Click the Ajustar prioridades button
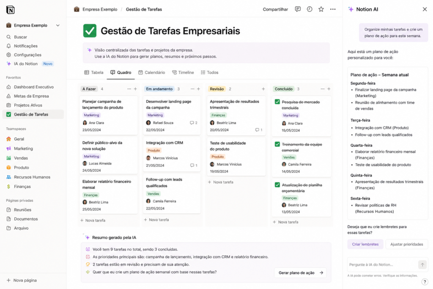Viewport: 433px width, 289px height. click(406, 244)
